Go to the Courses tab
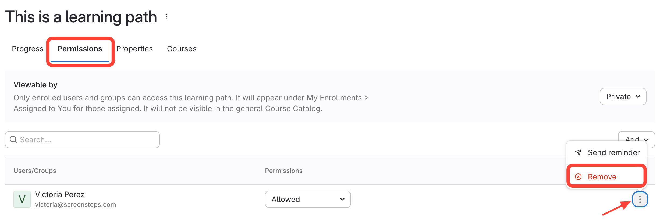The image size is (660, 220). pos(182,49)
